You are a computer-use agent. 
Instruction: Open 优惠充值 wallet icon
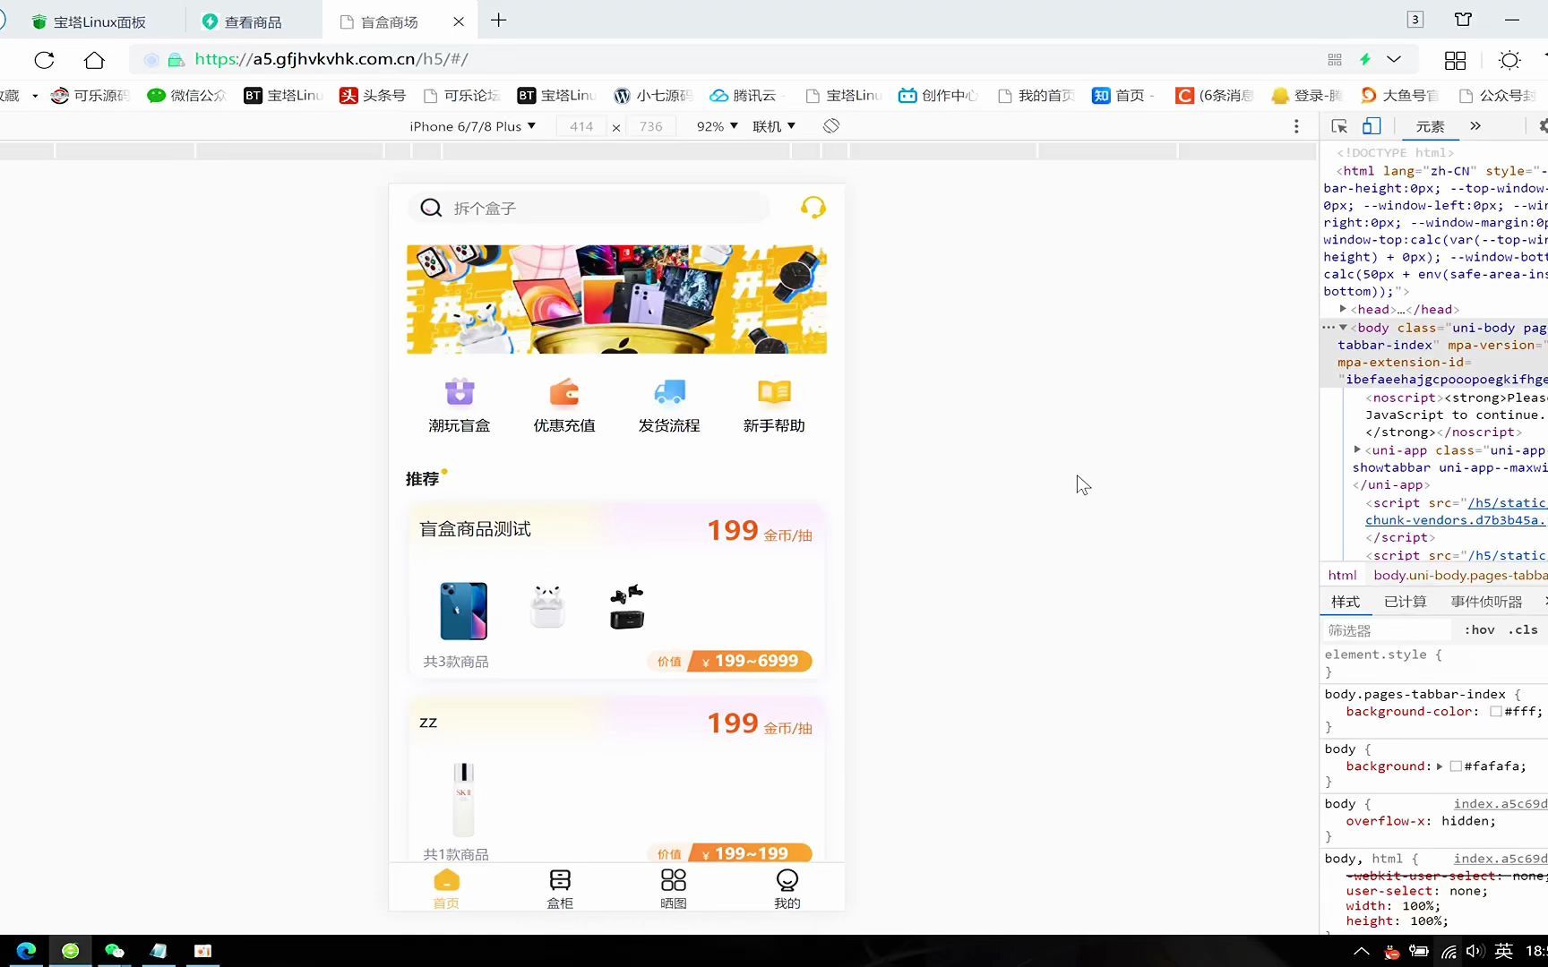pos(564,392)
